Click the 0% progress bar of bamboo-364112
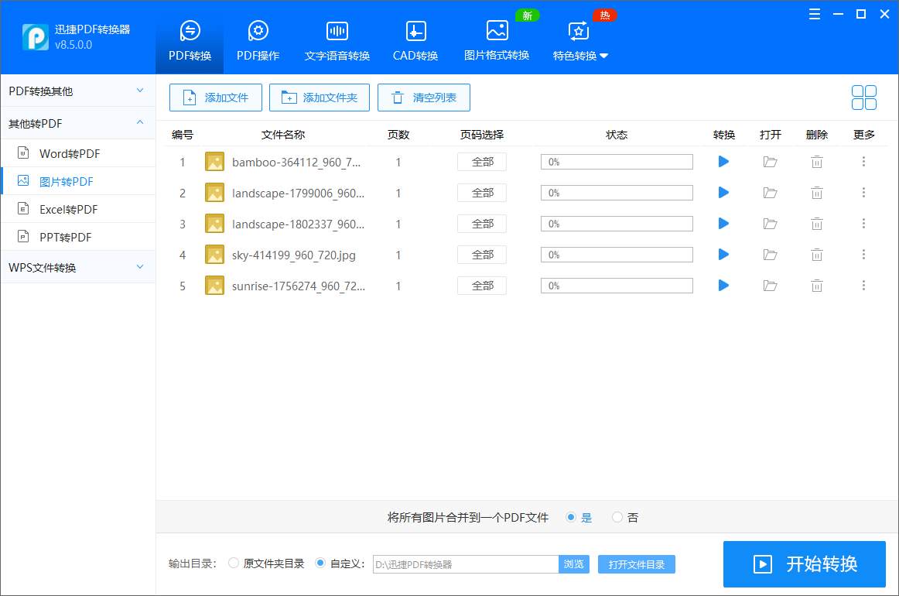This screenshot has width=899, height=596. tap(617, 162)
